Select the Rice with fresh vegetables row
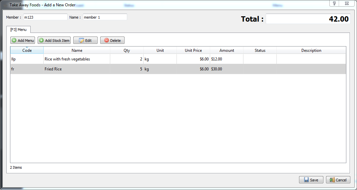This screenshot has width=357, height=190. coord(67,59)
